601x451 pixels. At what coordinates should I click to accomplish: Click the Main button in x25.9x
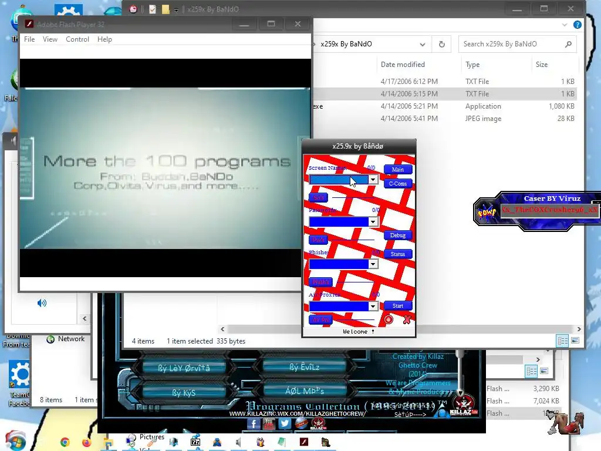point(397,170)
